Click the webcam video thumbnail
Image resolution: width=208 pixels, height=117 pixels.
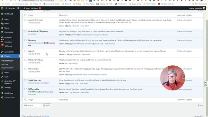(x=173, y=78)
